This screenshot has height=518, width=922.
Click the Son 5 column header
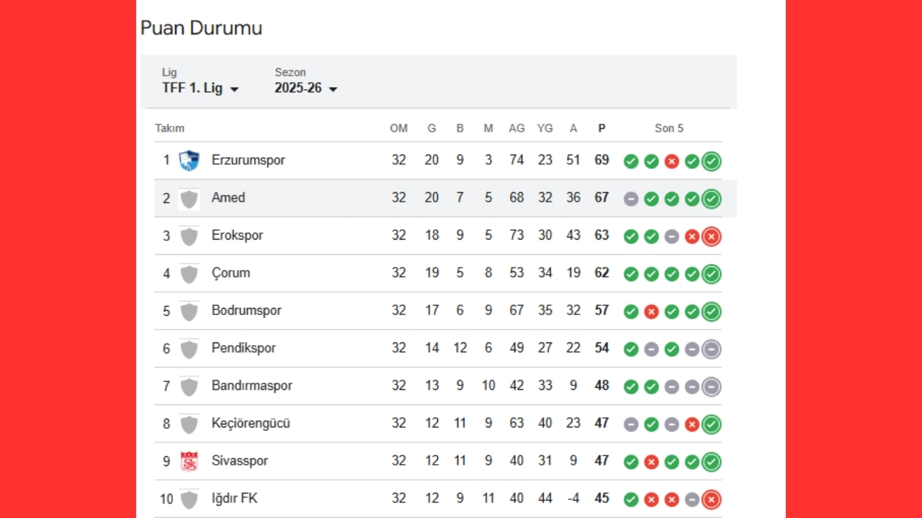point(668,128)
